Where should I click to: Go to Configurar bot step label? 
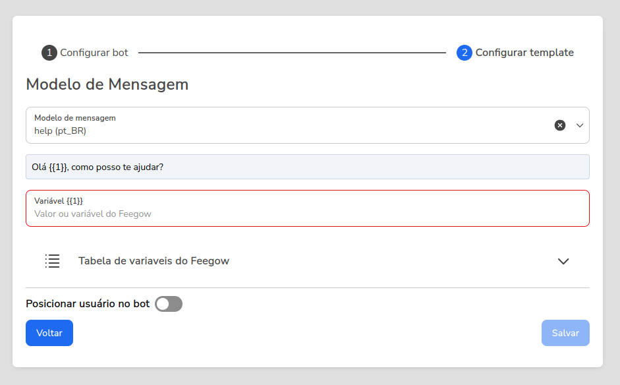94,53
